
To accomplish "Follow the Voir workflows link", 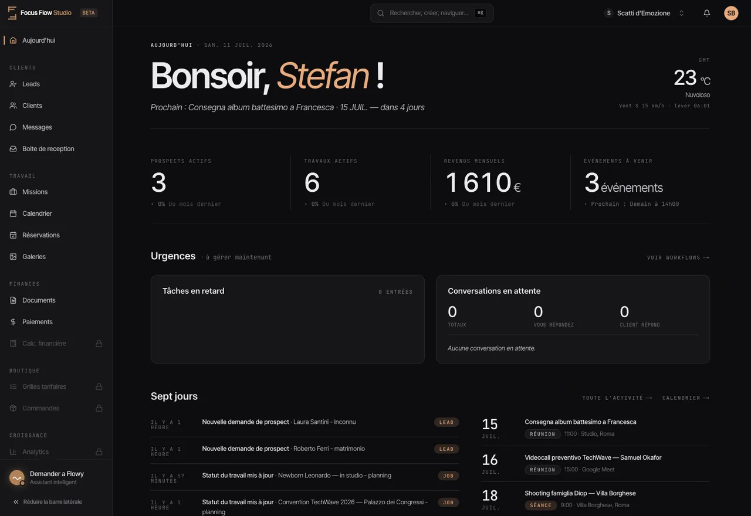I will click(678, 257).
